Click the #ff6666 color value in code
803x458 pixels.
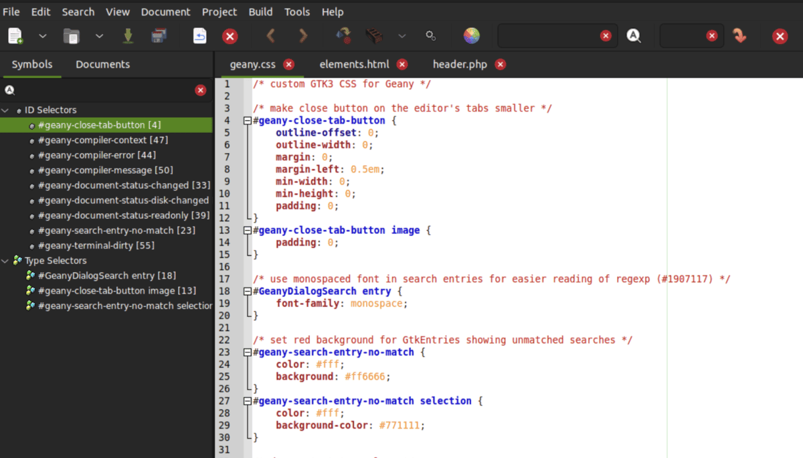[365, 376]
